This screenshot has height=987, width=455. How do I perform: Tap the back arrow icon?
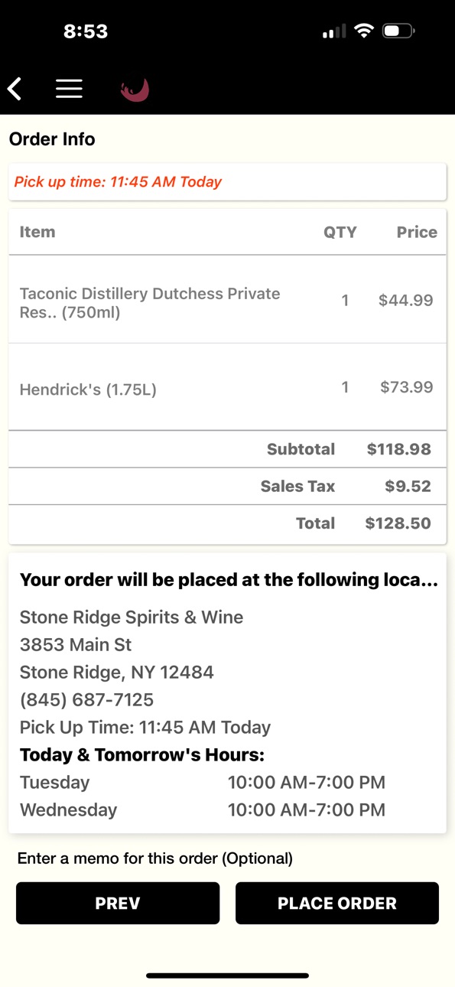15,89
